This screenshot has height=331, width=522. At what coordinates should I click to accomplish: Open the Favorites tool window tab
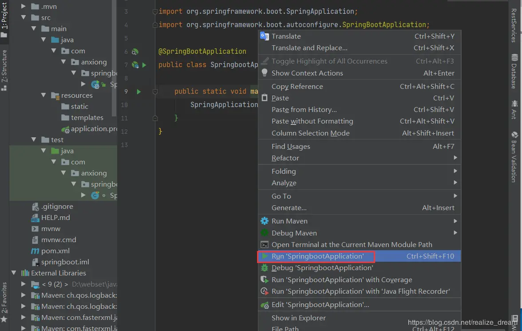4,302
